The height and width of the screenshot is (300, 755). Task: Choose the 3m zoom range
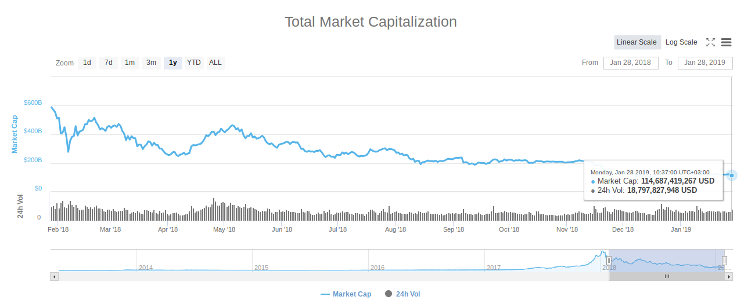tap(151, 63)
